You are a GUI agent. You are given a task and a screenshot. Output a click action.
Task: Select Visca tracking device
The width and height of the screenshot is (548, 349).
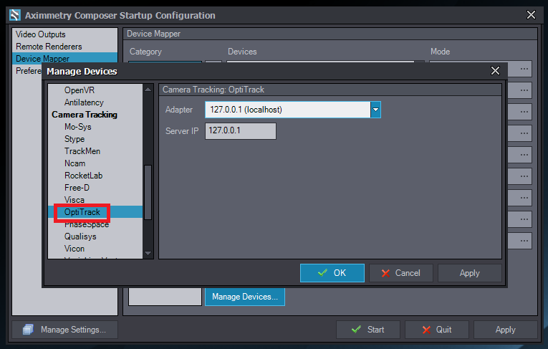pyautogui.click(x=74, y=200)
